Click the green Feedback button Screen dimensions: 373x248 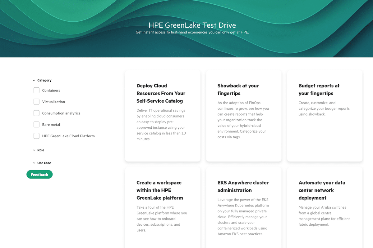(39, 175)
